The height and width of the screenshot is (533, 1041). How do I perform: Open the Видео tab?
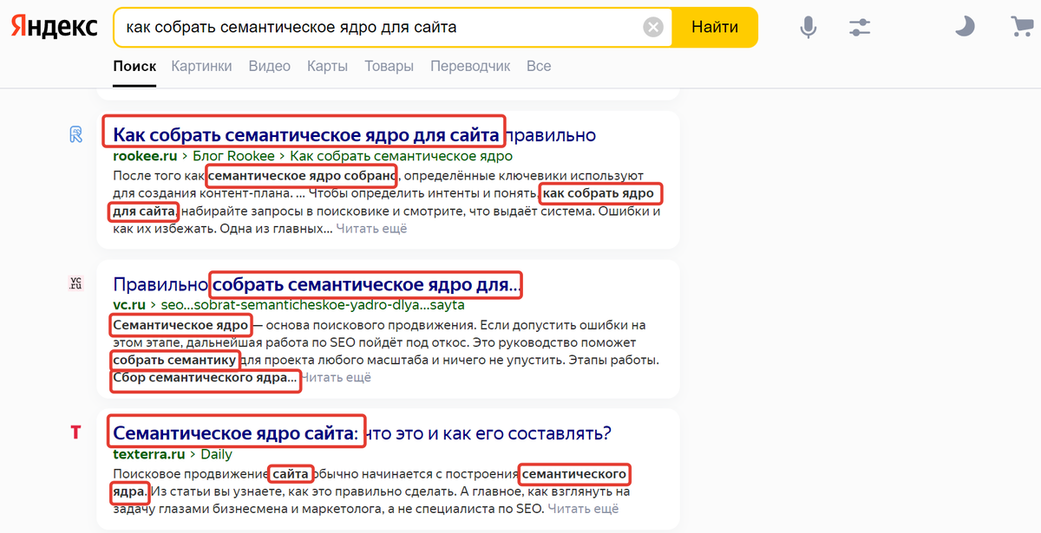(x=271, y=65)
